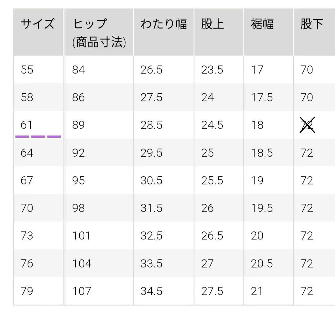Select size 58 row label

pos(27,97)
